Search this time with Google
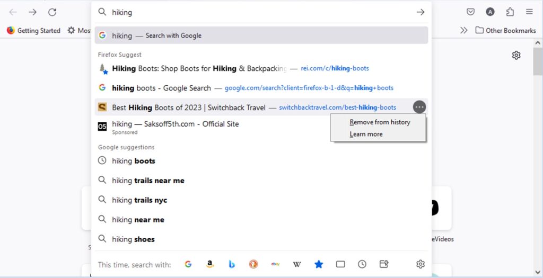This screenshot has height=278, width=543. [188, 265]
